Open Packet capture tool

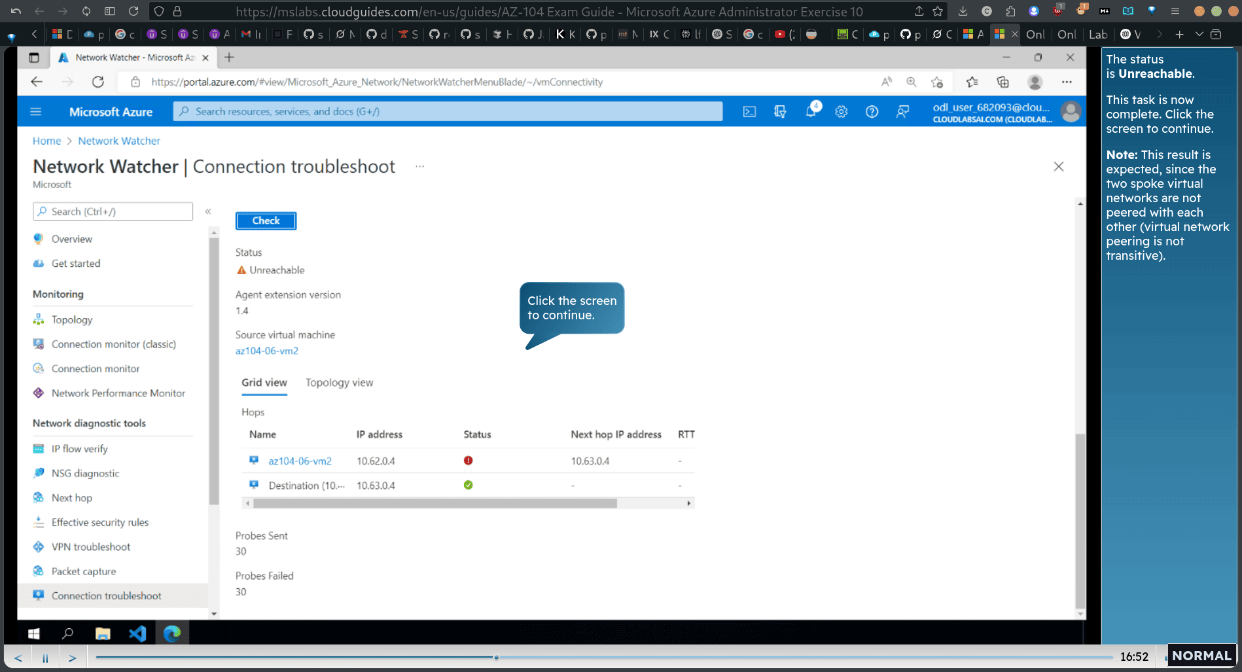coord(84,571)
